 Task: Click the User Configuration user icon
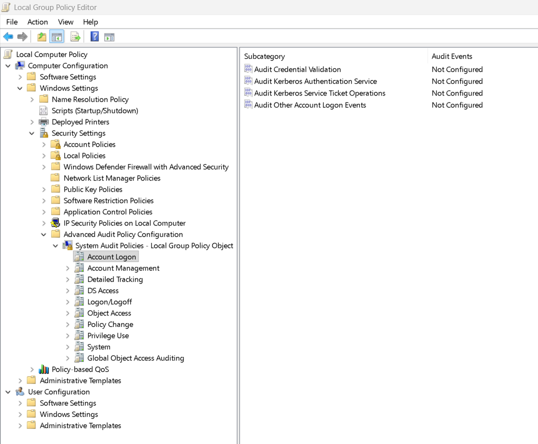tap(20, 391)
